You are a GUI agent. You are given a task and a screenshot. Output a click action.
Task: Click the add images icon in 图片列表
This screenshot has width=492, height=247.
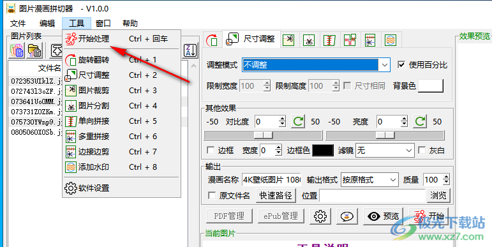(17, 50)
